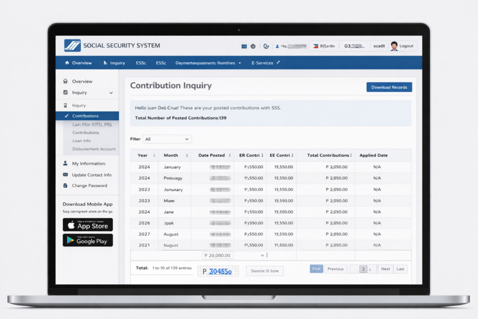478x319 pixels.
Task: Open the user profile avatar beside Logout
Action: tap(394, 46)
